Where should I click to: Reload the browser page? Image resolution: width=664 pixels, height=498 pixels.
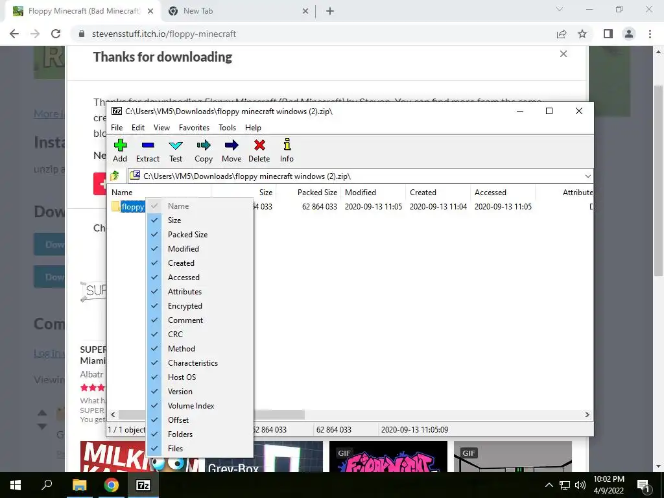coord(56,34)
